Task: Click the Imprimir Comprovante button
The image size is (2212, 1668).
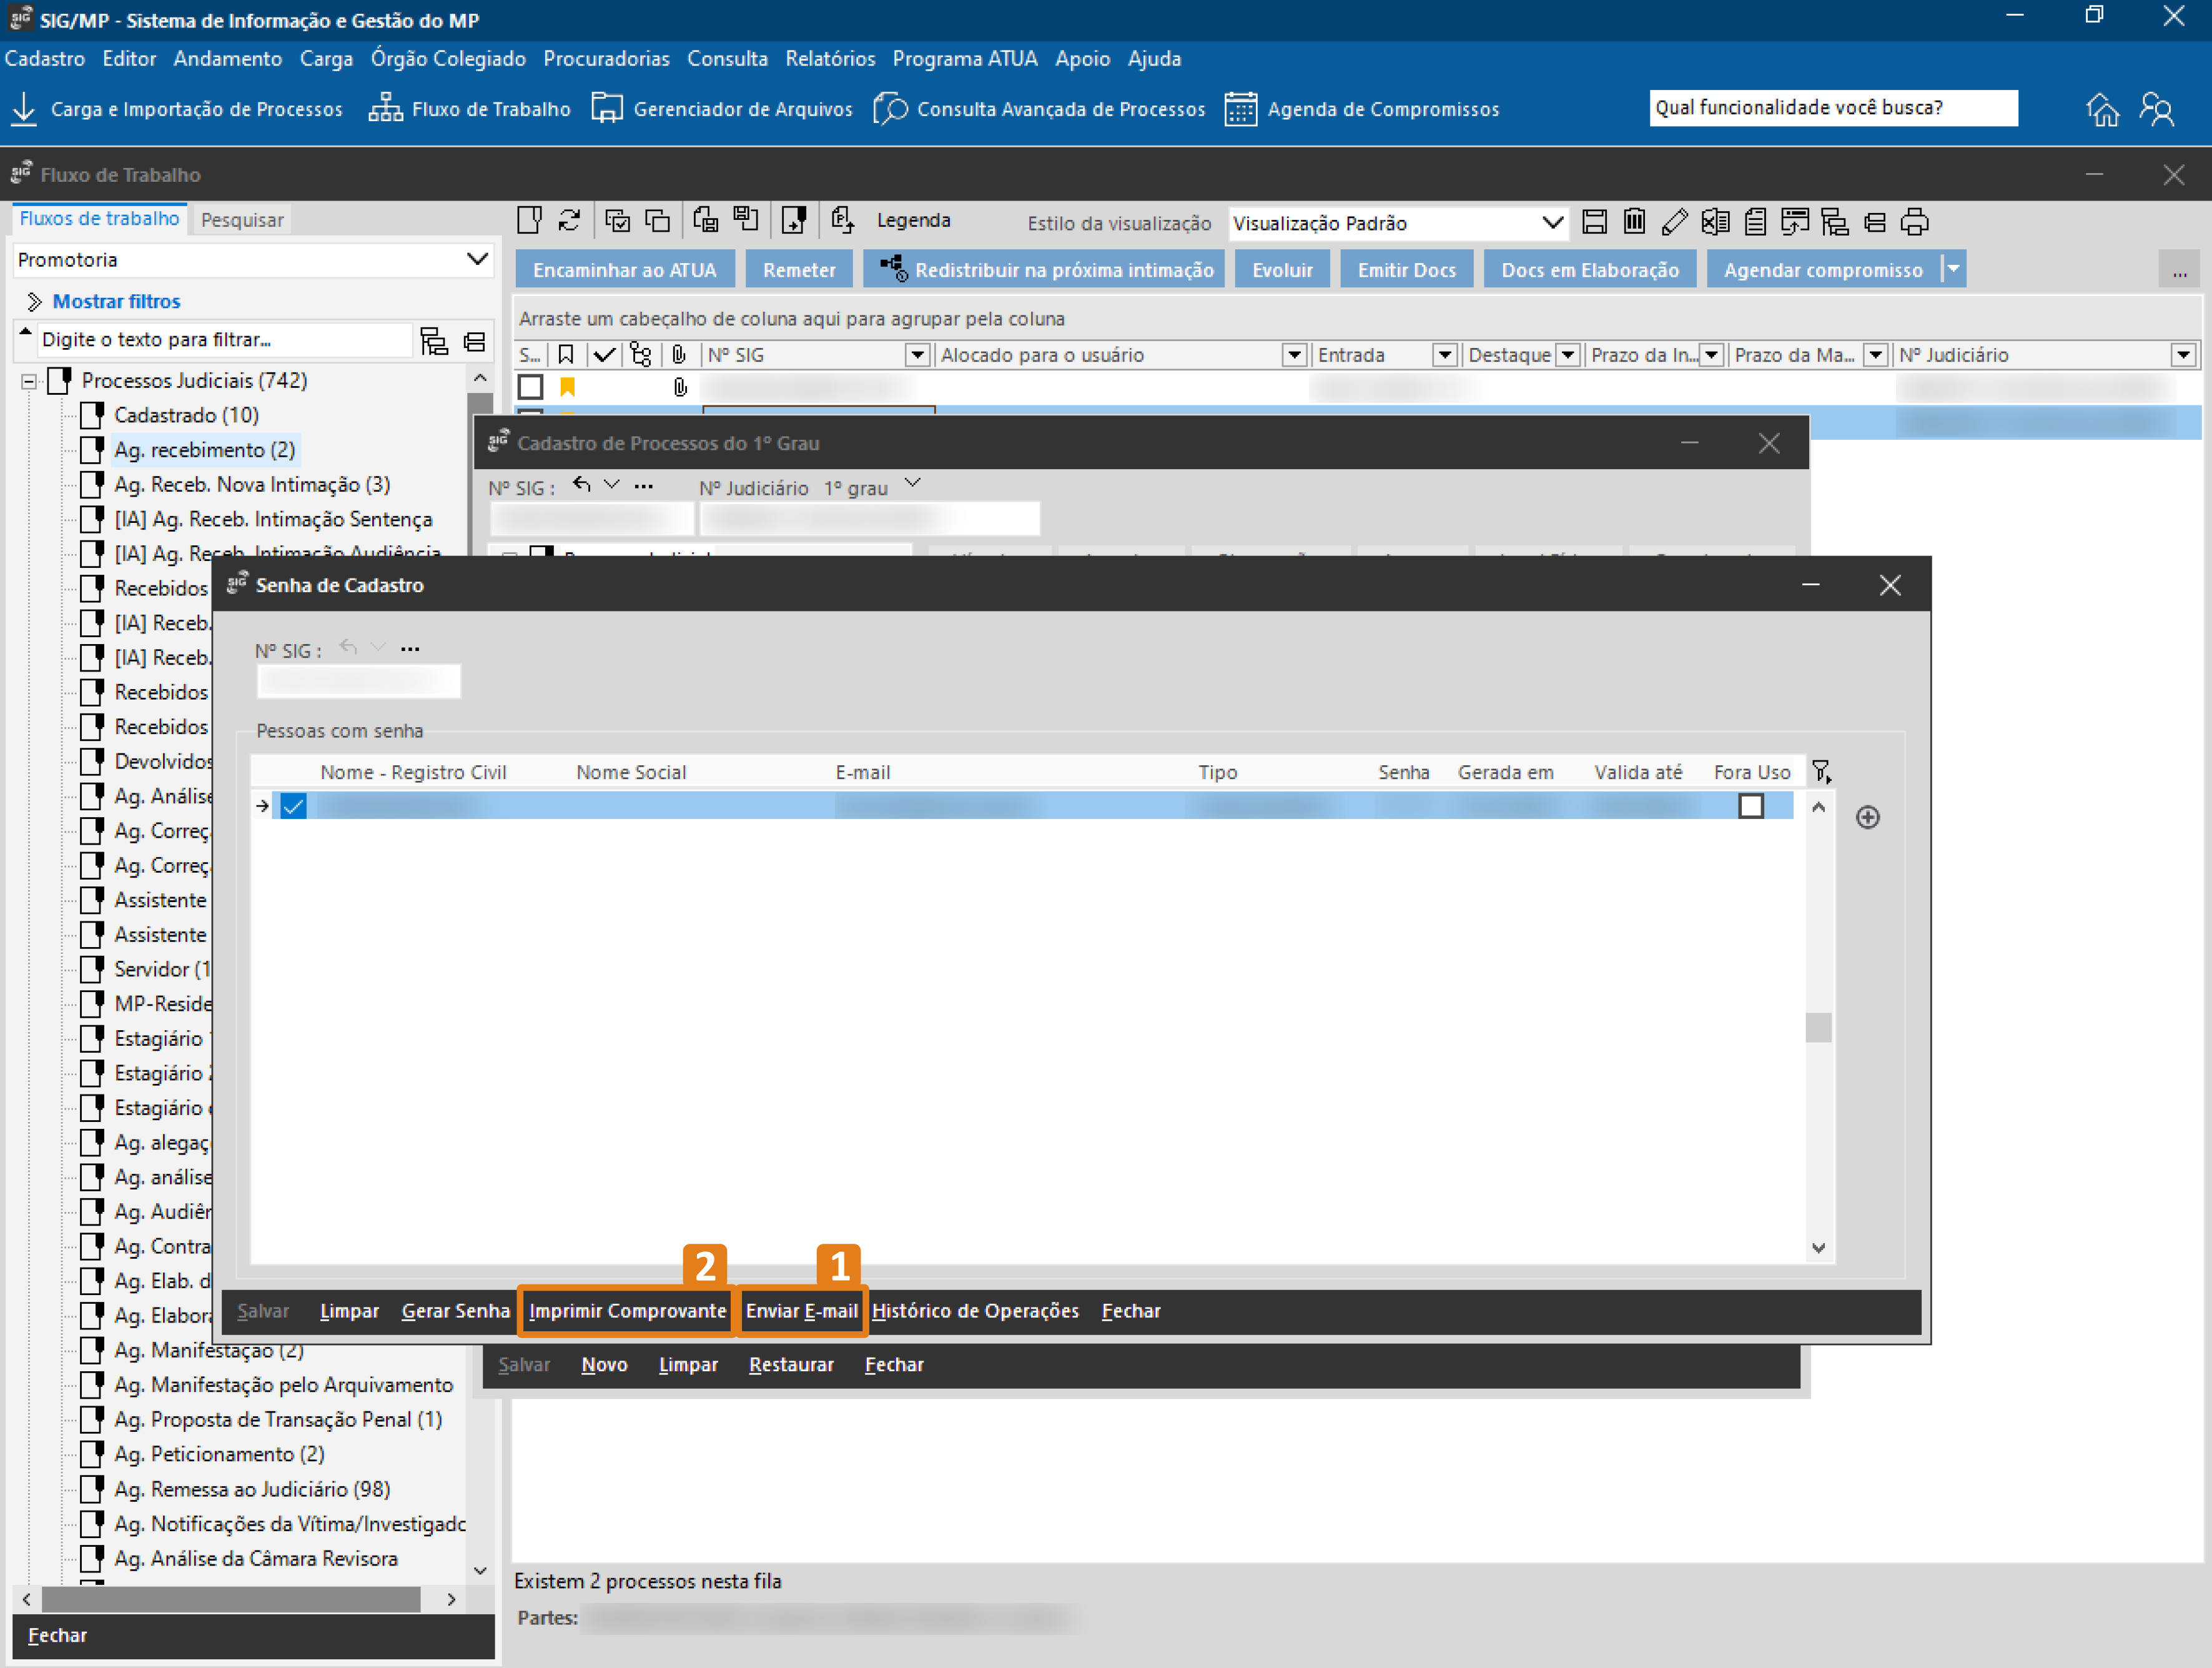Action: [627, 1311]
